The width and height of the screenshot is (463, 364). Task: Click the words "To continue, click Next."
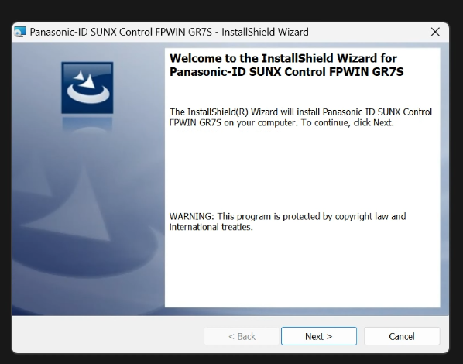tap(347, 122)
